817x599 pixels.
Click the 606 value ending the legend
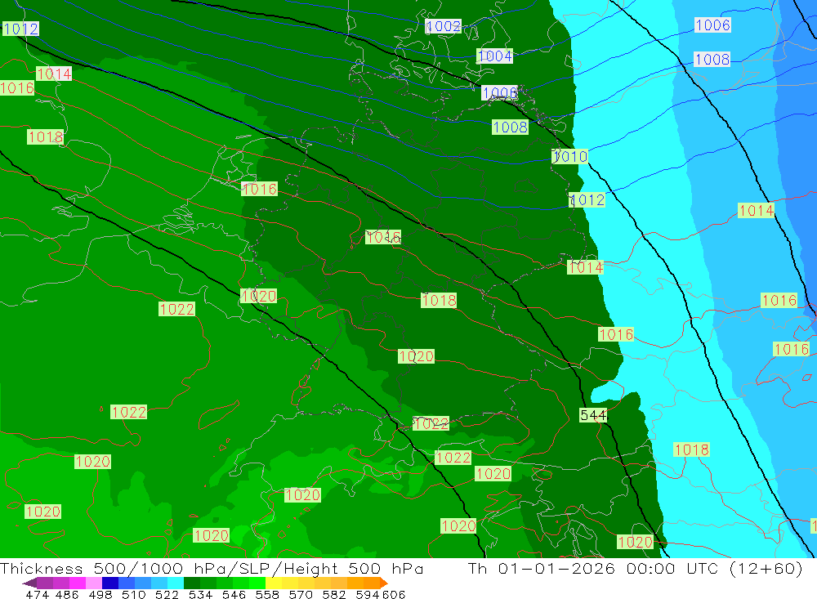(x=394, y=595)
